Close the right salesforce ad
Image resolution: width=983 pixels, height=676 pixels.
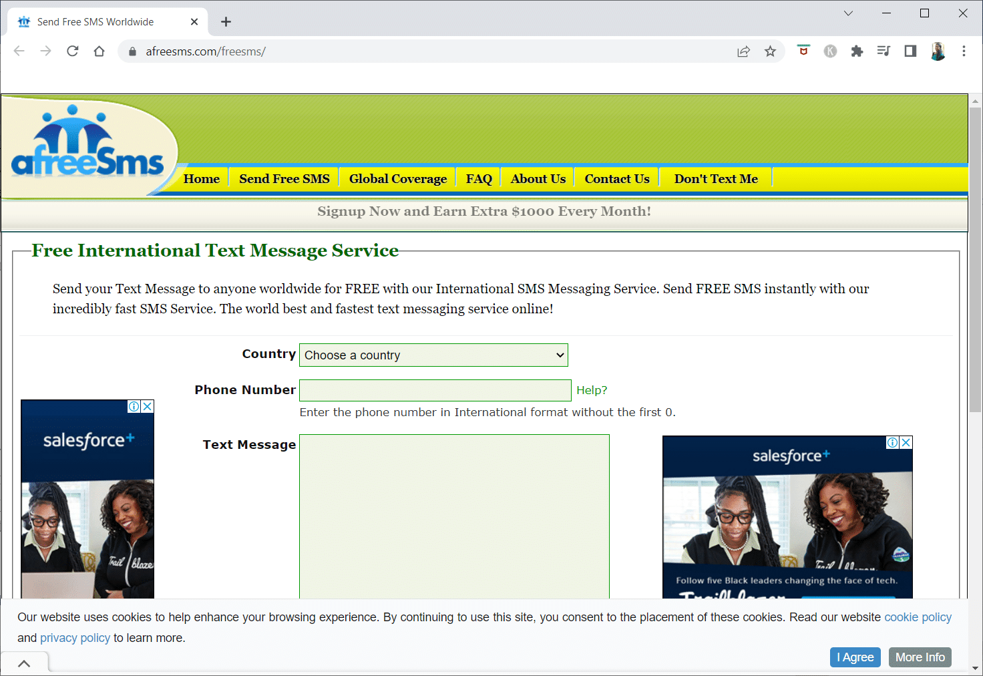906,442
